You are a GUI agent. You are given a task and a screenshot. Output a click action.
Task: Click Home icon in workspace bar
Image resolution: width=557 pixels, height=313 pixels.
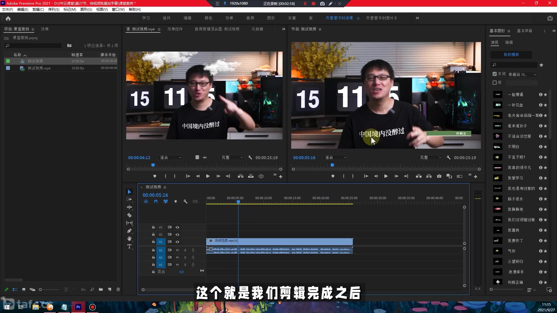point(8,18)
